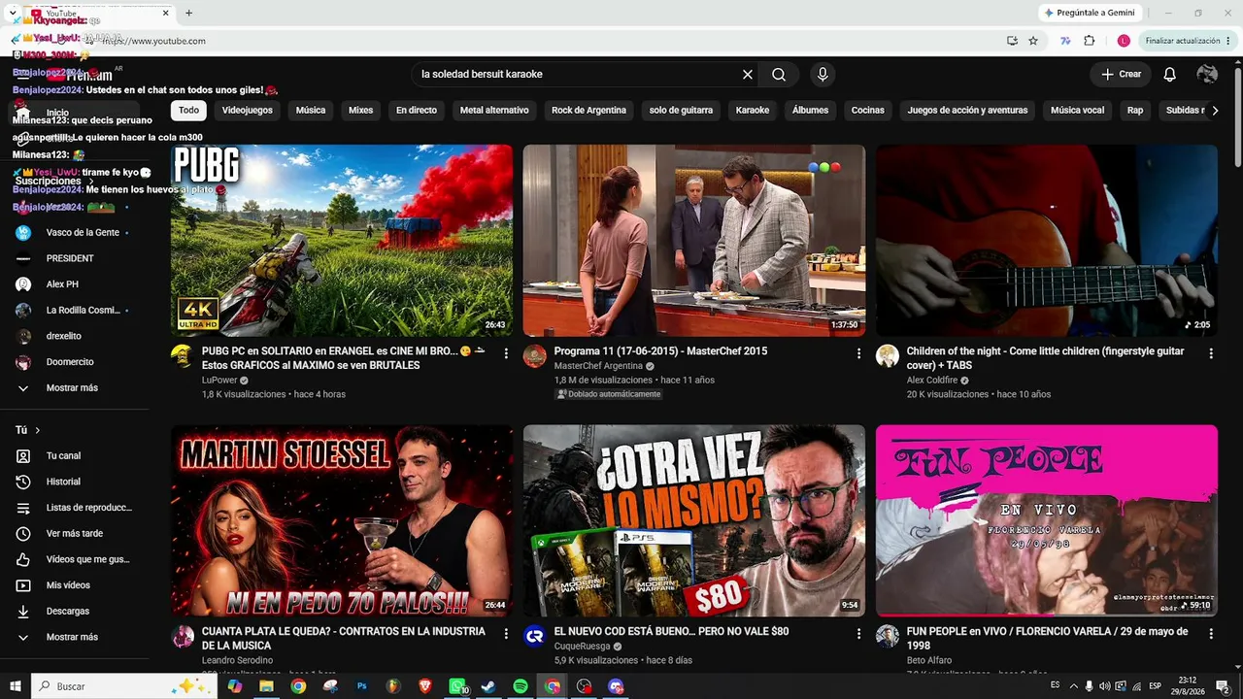Open options menu for CUANTA PLATA LE QUEDA video
The image size is (1243, 699).
point(506,634)
